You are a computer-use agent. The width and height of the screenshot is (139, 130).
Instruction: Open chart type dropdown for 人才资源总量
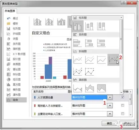coord(110,97)
